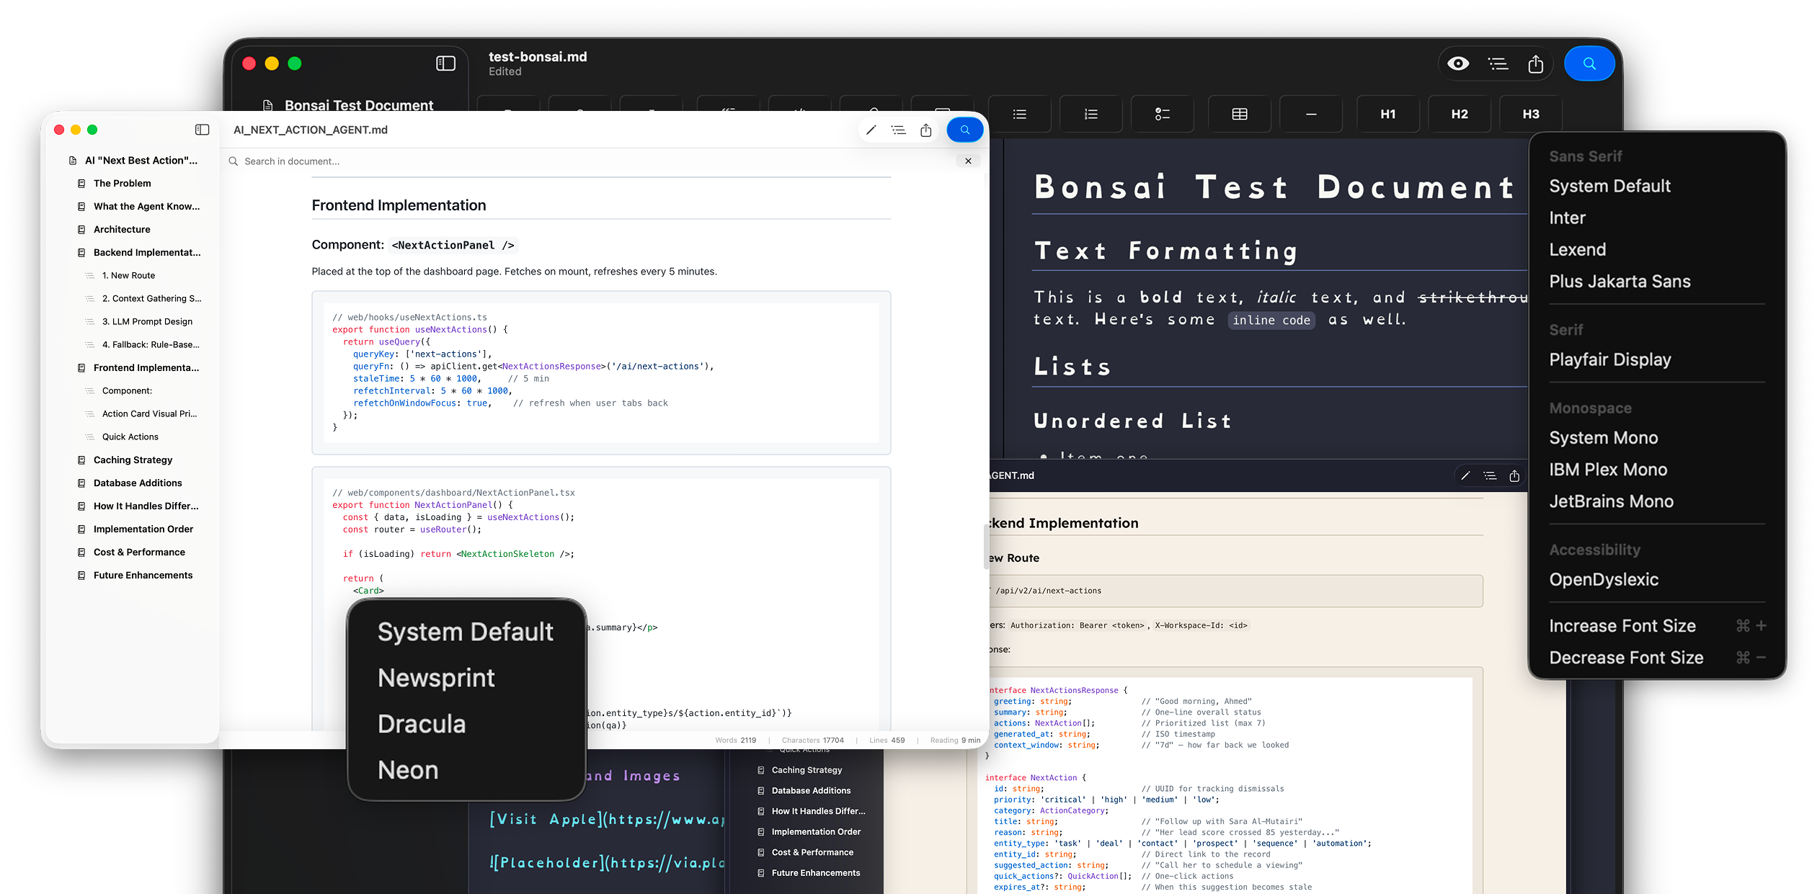
Task: Open AI "Next Best Action" in the light sidebar
Action: [x=134, y=161]
